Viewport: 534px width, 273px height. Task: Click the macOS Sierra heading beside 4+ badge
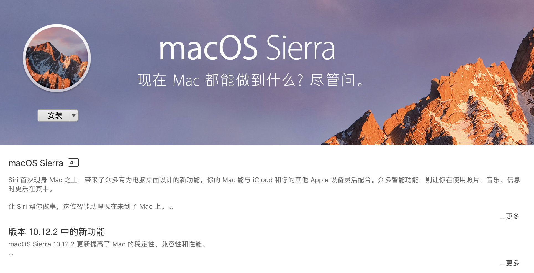pyautogui.click(x=36, y=163)
